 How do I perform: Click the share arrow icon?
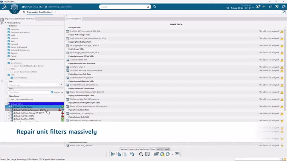pyautogui.click(x=270, y=7)
